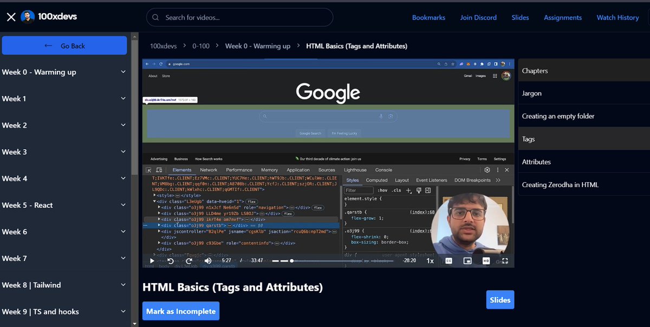The image size is (650, 327).
Task: Expand the Week 7 section
Action: click(64, 259)
